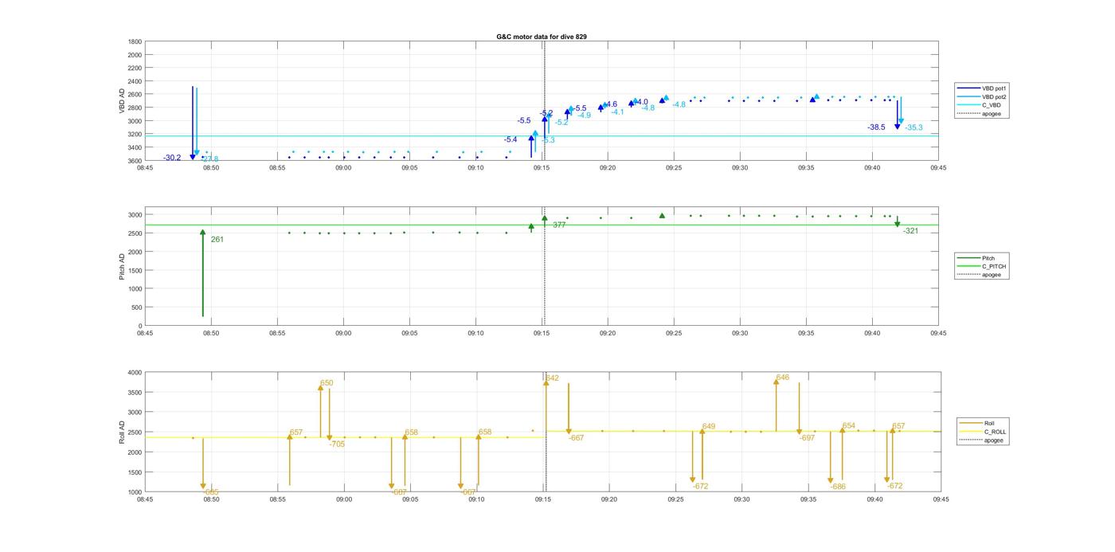Viewport: 1115px width, 552px height.
Task: Click the '-4.9' VBD data label
Action: (585, 115)
